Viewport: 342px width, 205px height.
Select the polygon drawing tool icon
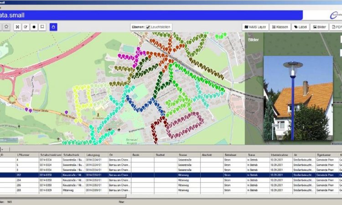coord(6,27)
